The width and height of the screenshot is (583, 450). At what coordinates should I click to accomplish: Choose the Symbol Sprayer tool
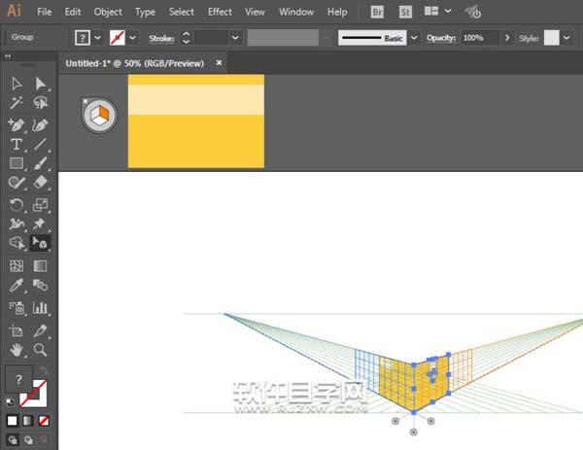click(x=17, y=308)
